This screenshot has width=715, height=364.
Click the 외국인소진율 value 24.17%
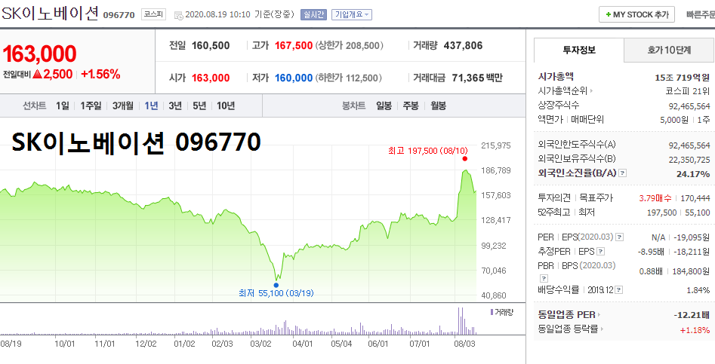(x=693, y=174)
